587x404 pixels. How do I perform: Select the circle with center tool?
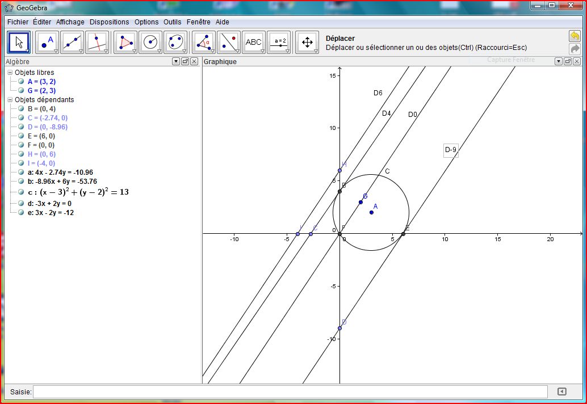(150, 42)
